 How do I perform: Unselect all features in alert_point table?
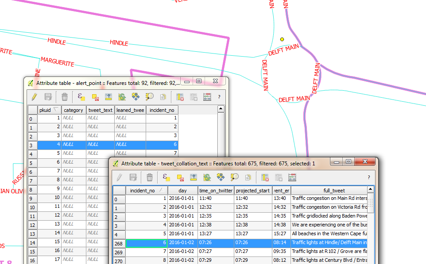[95, 97]
